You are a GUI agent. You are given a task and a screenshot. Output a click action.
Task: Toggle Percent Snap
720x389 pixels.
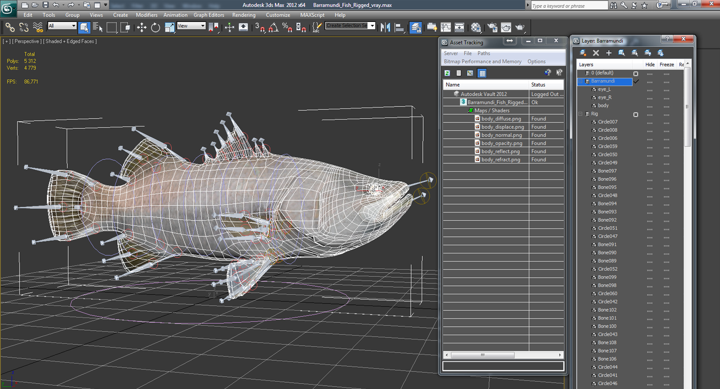click(287, 27)
